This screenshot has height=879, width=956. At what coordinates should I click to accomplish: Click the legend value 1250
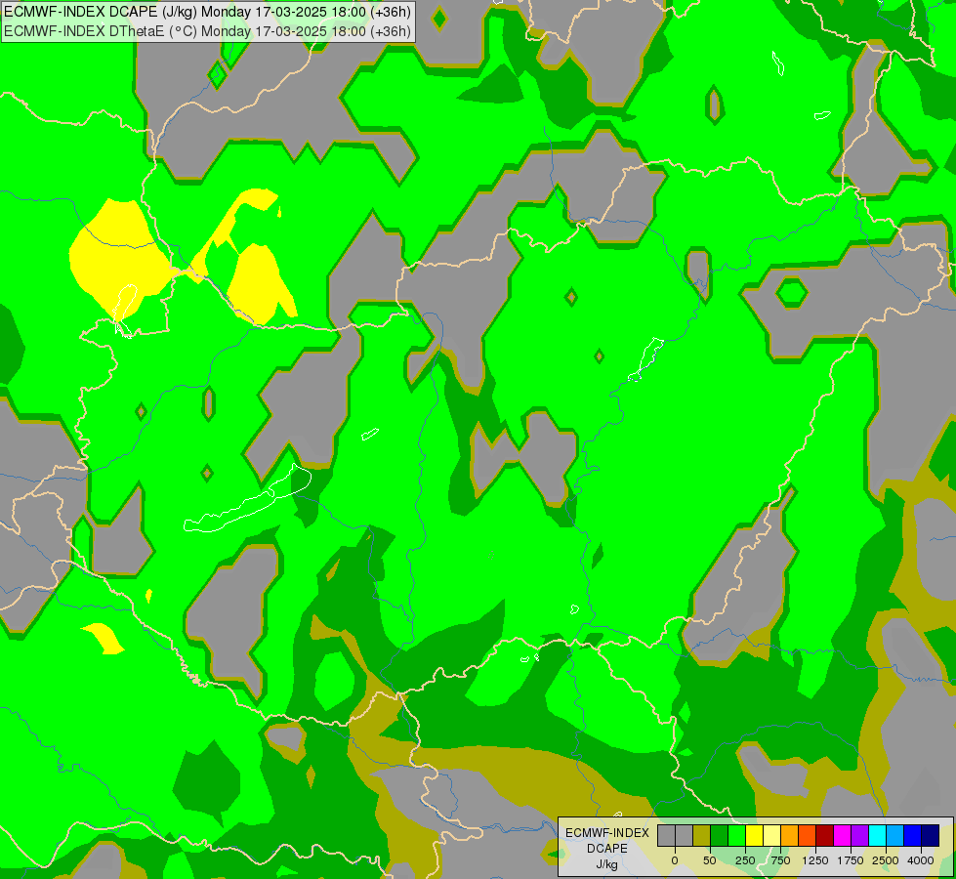[815, 860]
